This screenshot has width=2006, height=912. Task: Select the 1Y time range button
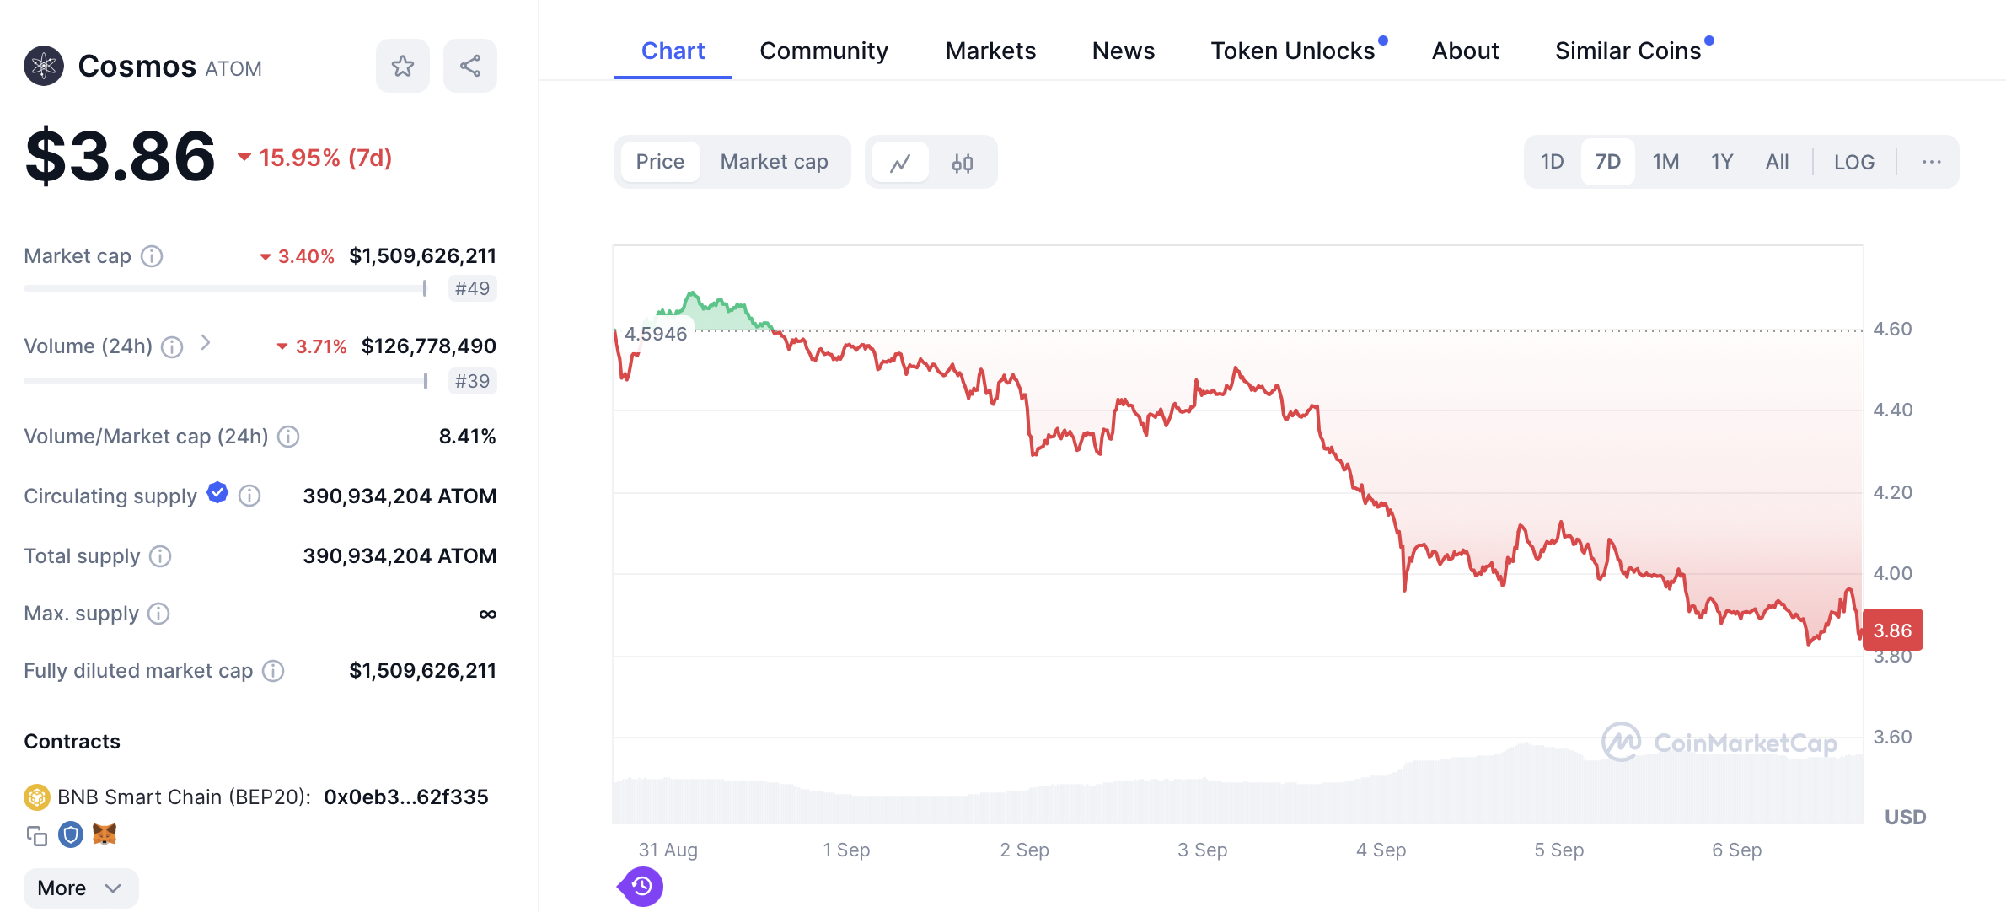(1721, 162)
